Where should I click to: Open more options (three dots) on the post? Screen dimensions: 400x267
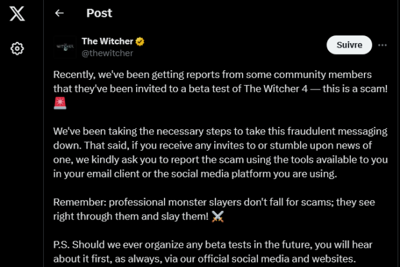pyautogui.click(x=382, y=45)
